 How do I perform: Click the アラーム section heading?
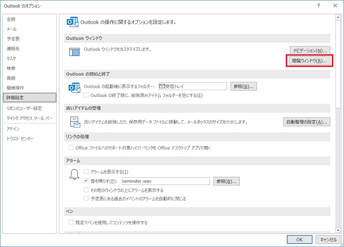(x=73, y=161)
